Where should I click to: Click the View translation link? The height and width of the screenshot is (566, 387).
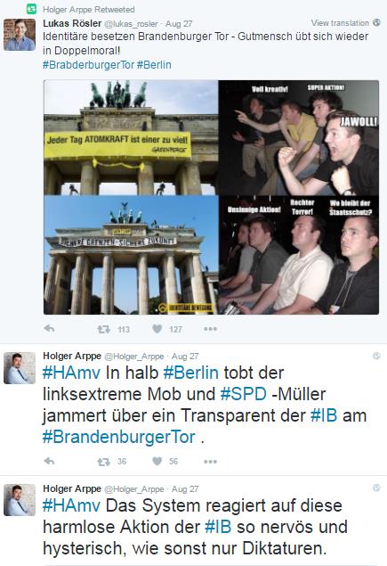click(x=340, y=23)
